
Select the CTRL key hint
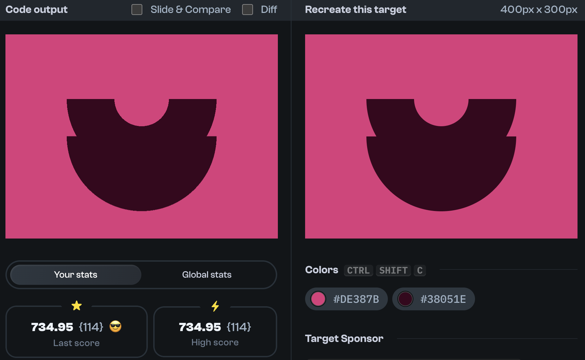coord(358,271)
